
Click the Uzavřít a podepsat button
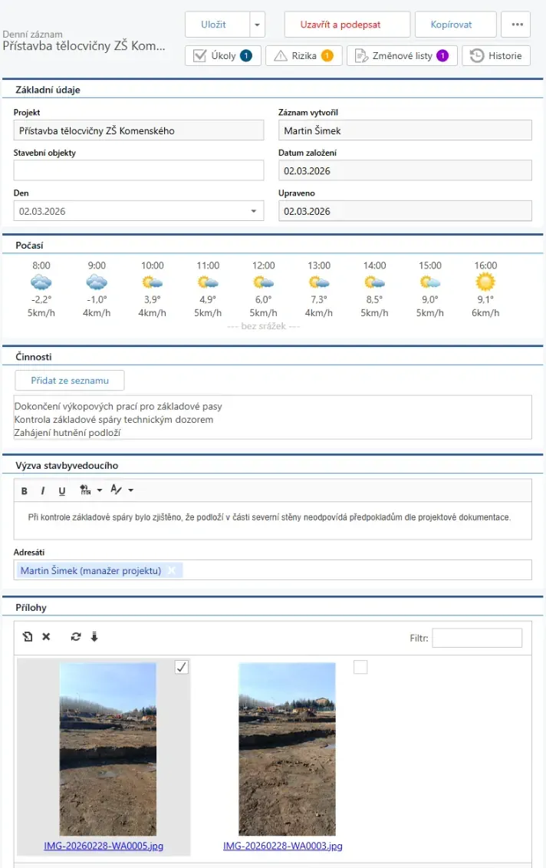347,25
